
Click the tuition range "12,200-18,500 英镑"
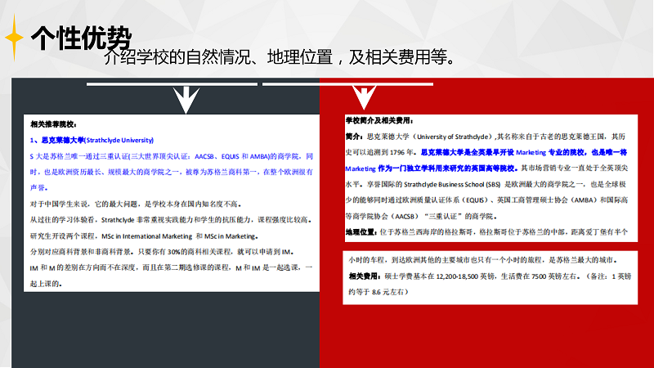[x=464, y=276]
